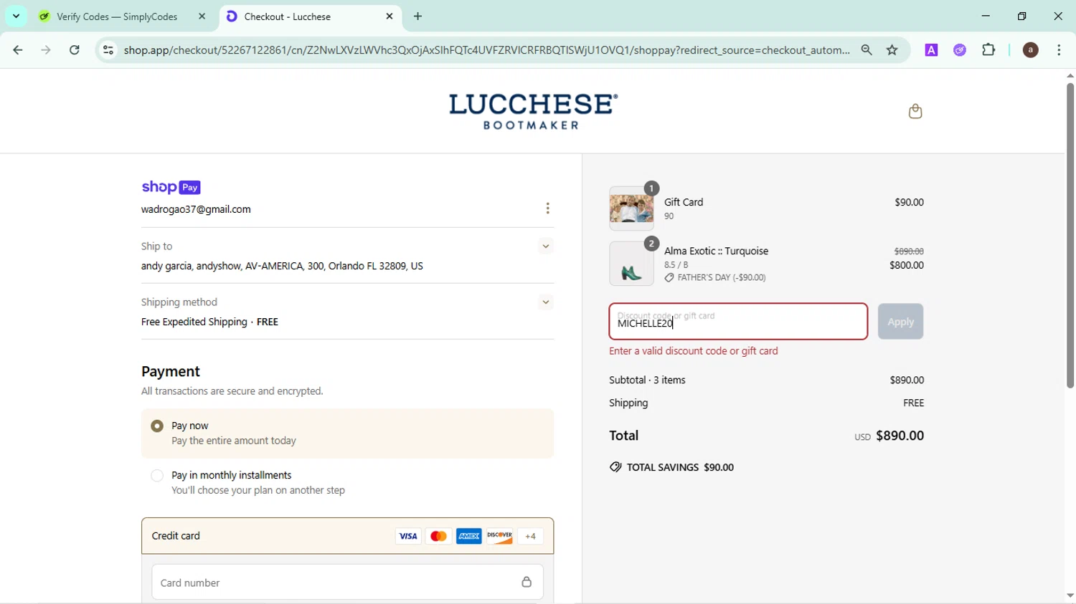Click the scrollbar down arrow
This screenshot has width=1076, height=604.
[x=1070, y=595]
